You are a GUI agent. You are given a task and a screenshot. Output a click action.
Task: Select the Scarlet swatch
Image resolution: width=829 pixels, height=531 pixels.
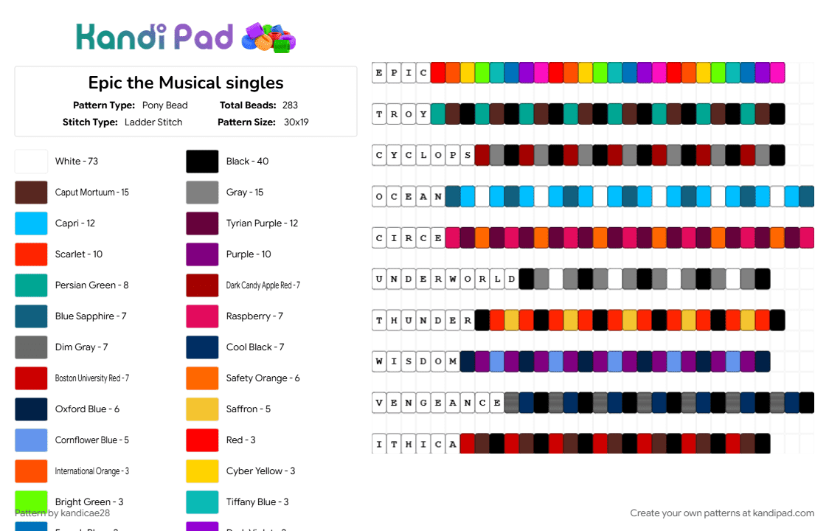(31, 254)
